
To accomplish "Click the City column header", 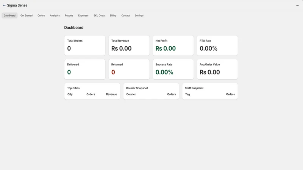I will click(70, 94).
